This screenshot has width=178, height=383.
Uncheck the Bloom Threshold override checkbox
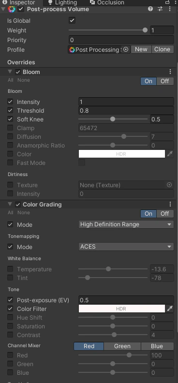tap(10, 110)
